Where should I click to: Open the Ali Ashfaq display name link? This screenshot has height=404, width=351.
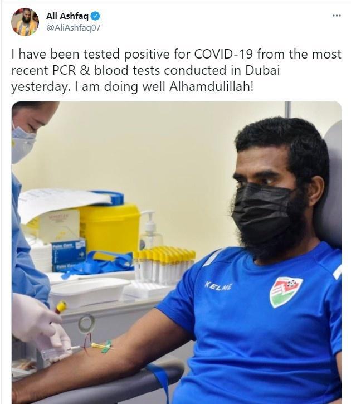click(x=67, y=16)
